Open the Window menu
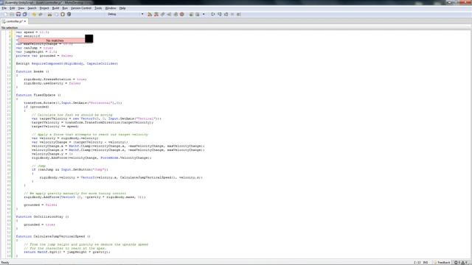Image resolution: width=472 pixels, height=265 pixels. click(111, 8)
